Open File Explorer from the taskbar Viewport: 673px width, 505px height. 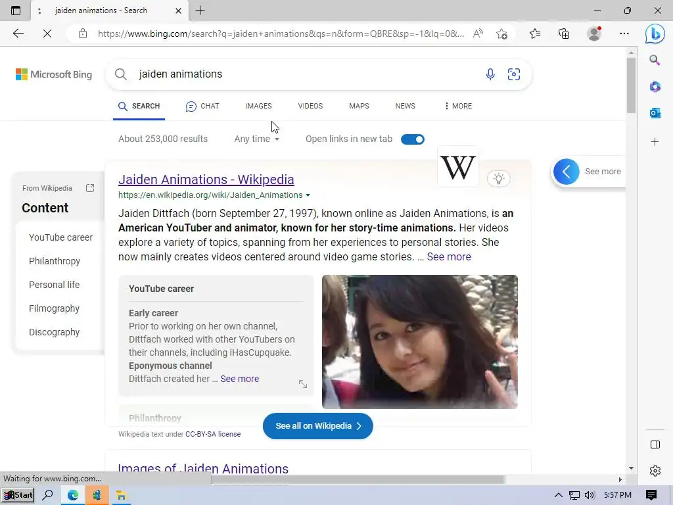tap(121, 495)
